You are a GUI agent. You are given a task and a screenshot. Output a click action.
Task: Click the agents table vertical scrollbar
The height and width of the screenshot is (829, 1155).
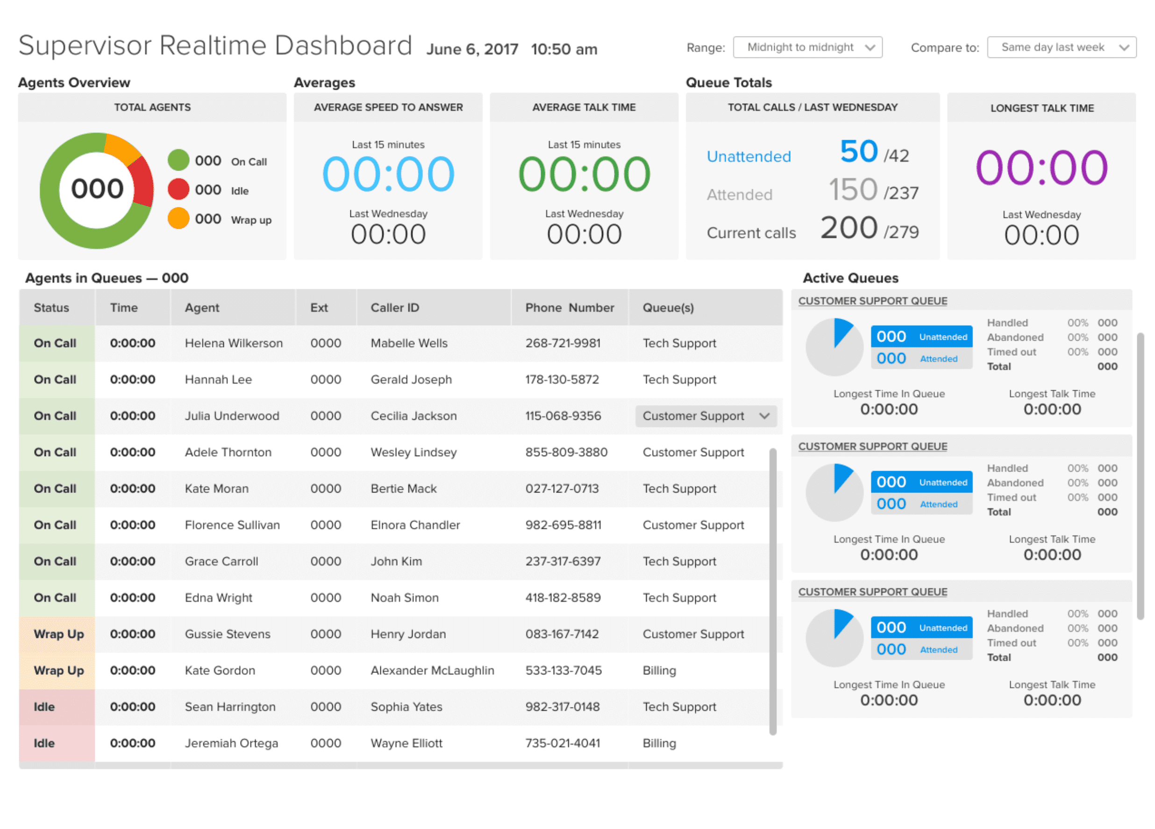pos(772,591)
